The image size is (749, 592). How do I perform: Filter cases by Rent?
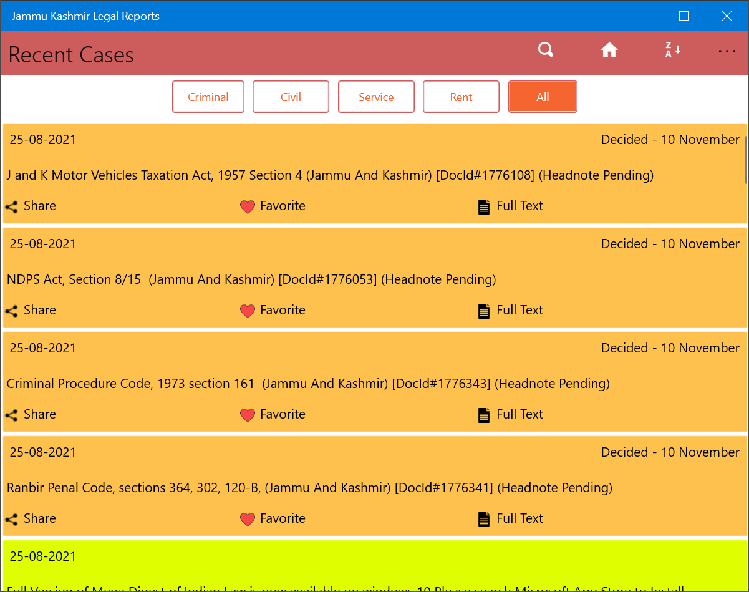pos(461,97)
